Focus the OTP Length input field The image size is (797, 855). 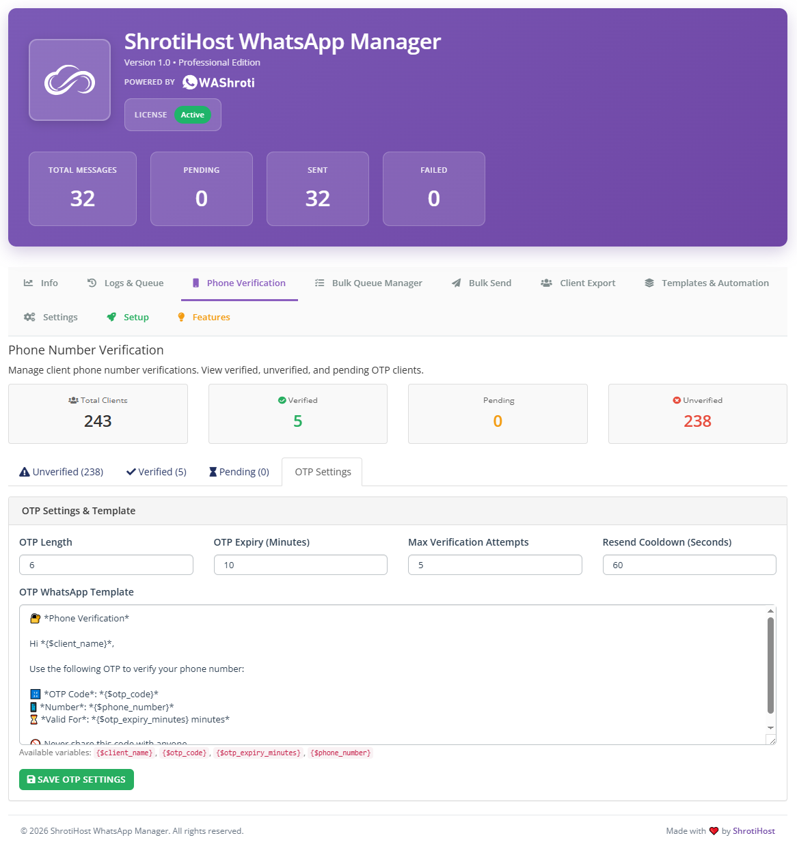[106, 565]
